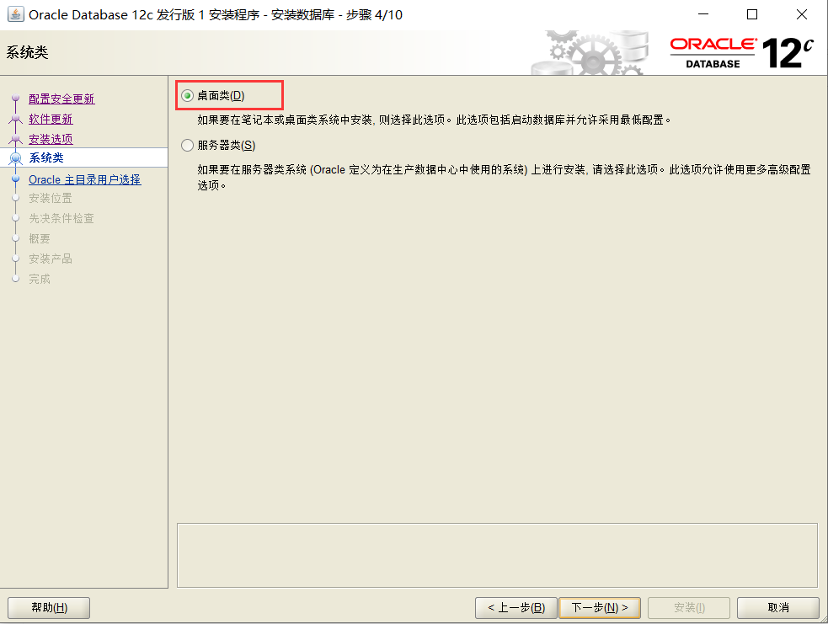Click the step bullet beside 软件更新

pyautogui.click(x=16, y=119)
